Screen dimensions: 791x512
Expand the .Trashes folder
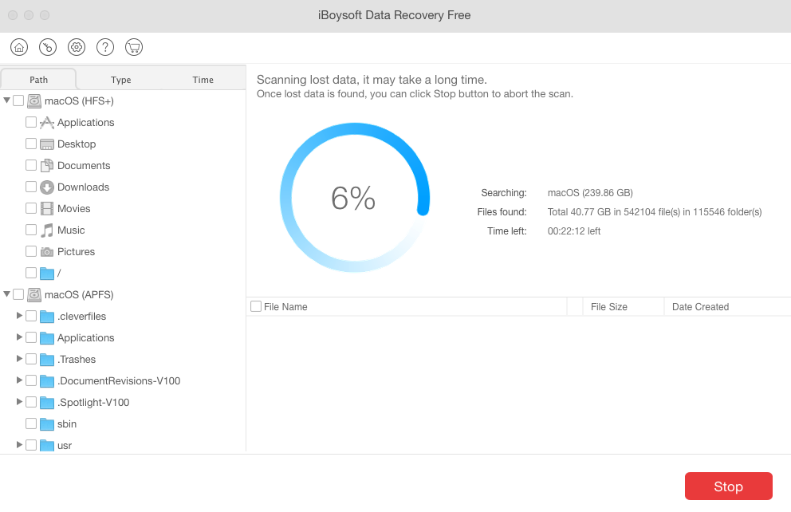pos(19,359)
